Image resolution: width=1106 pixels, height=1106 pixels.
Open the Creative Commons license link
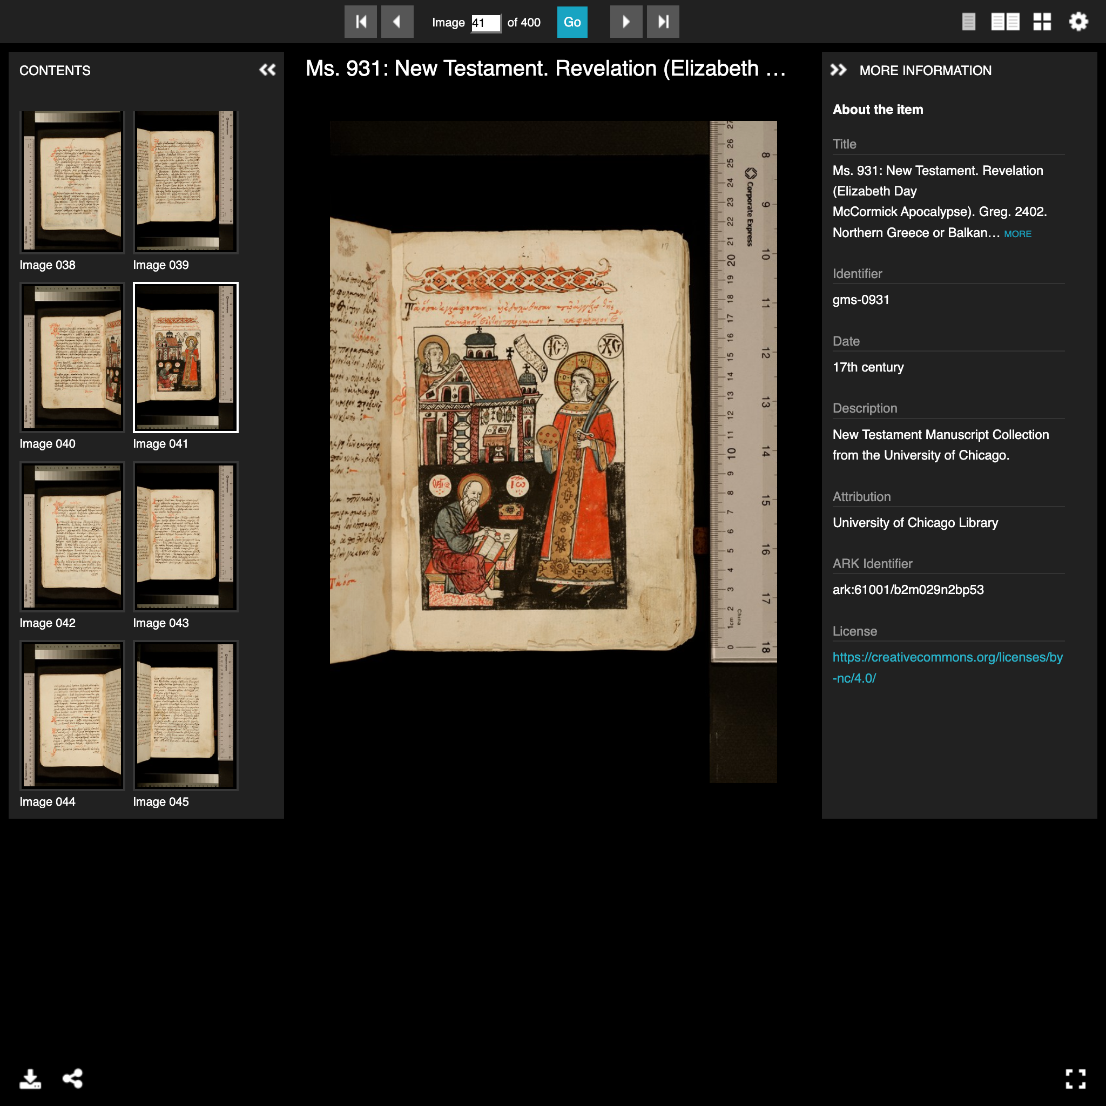[947, 667]
